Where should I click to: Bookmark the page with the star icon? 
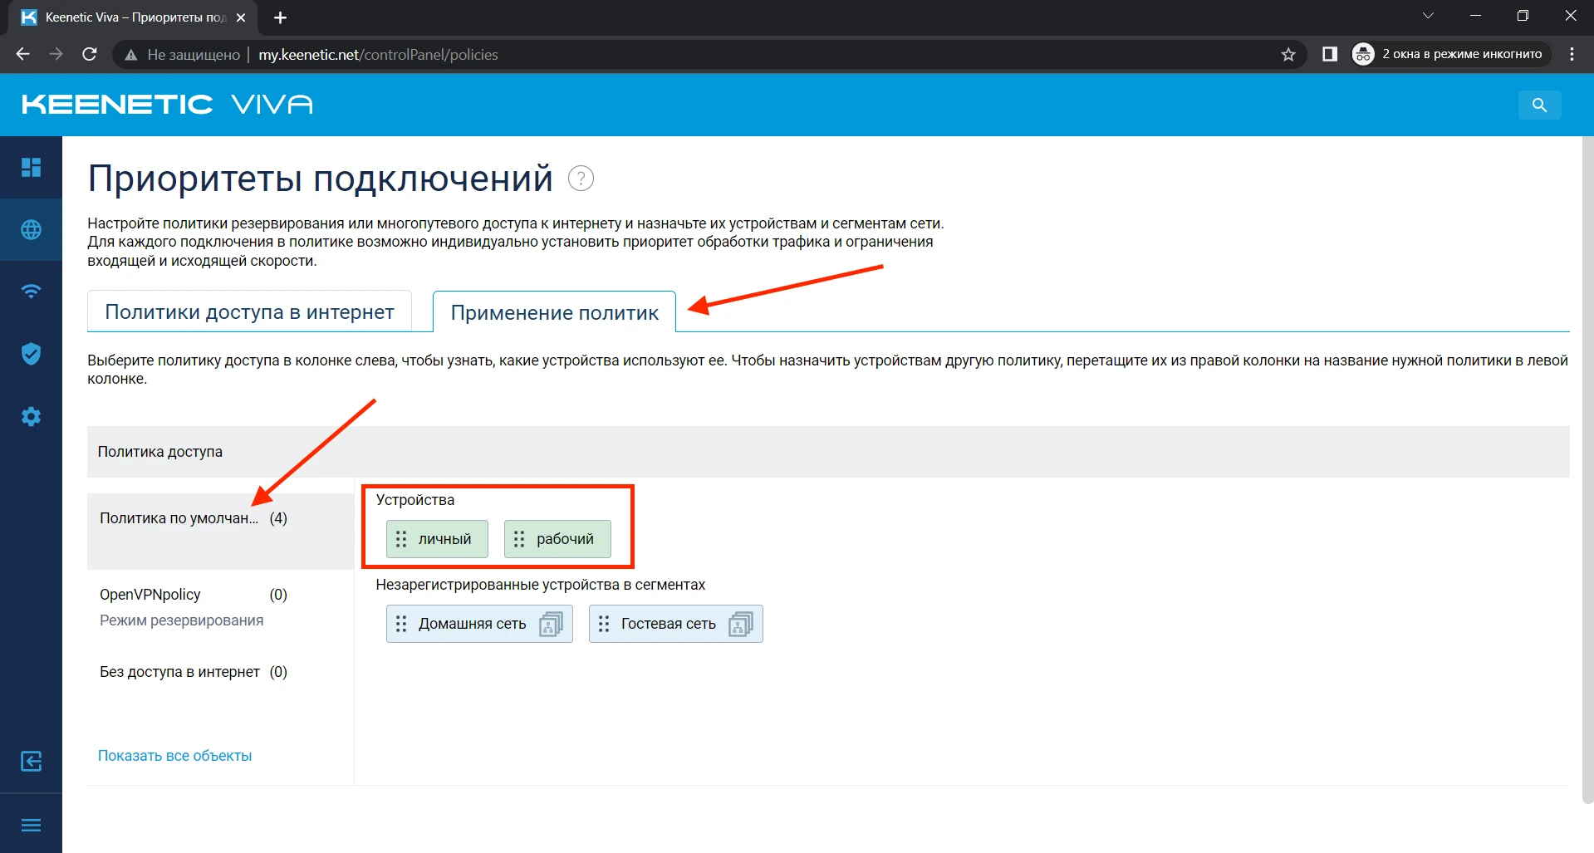click(x=1289, y=54)
